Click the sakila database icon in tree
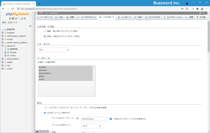 pos(5,62)
